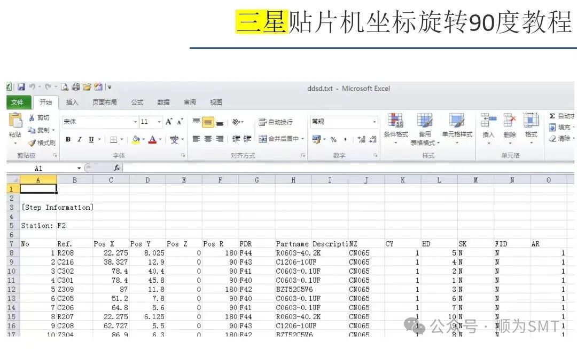Click the Select All corner button
Image resolution: width=577 pixels, height=349 pixels.
[13, 180]
